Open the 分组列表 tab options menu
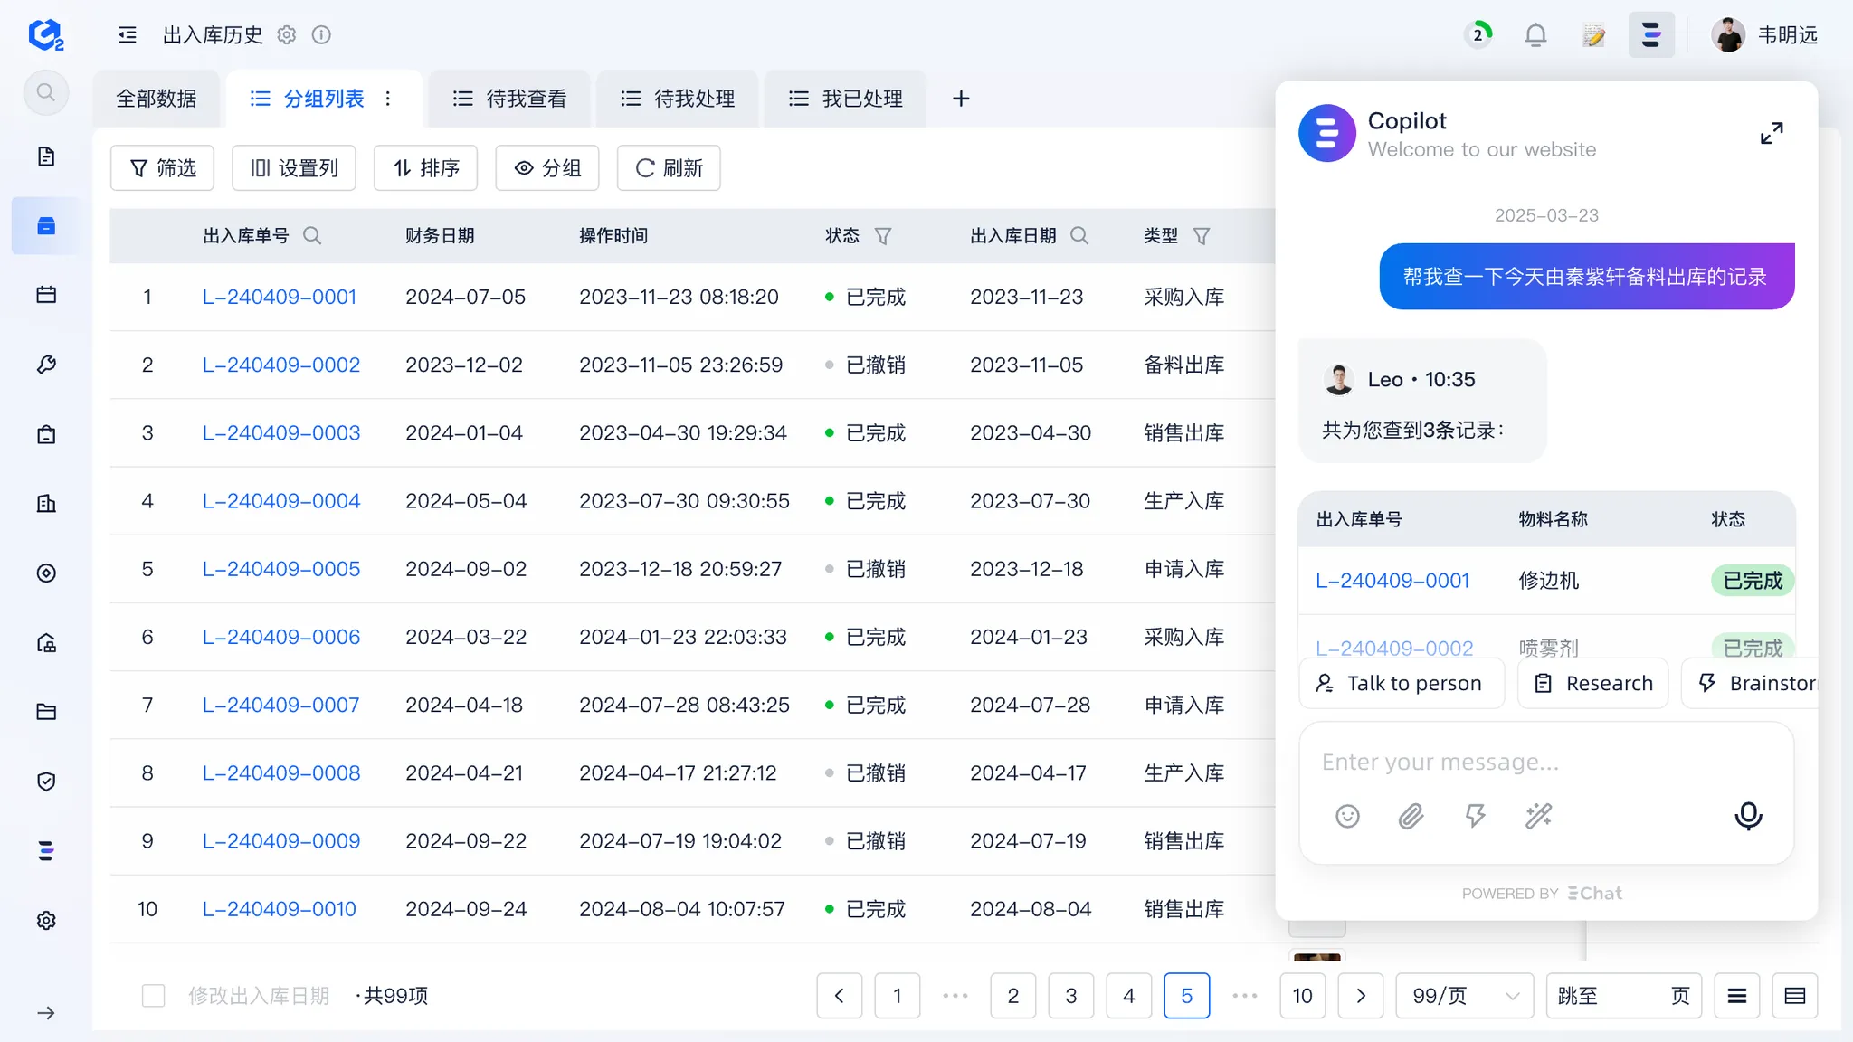Screen dimensions: 1853x1042 point(388,99)
